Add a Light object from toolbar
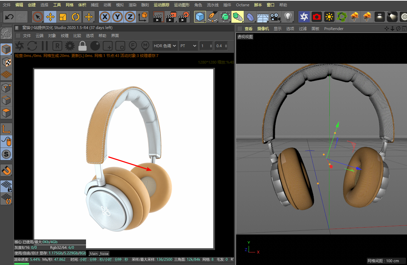This screenshot has width=407, height=265. point(288,17)
